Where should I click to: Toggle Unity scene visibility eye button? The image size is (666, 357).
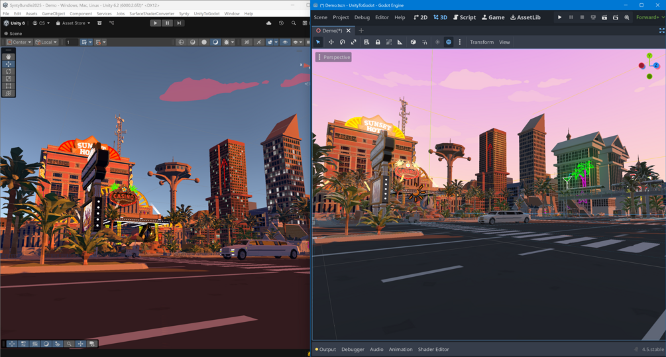(x=285, y=42)
